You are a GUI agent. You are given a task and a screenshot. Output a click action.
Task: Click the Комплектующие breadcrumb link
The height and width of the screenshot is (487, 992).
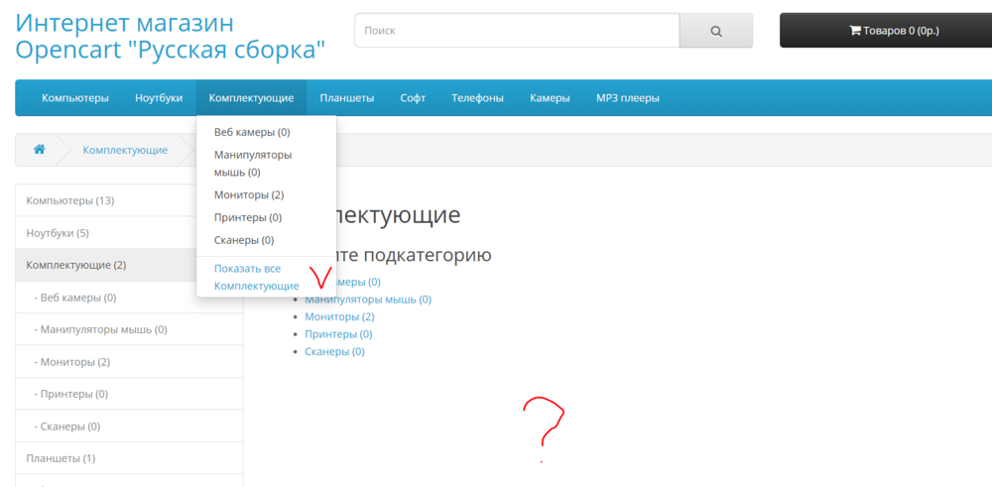click(x=125, y=150)
